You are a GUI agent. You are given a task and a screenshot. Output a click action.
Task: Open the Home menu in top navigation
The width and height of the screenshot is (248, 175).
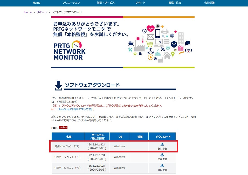[37, 3]
